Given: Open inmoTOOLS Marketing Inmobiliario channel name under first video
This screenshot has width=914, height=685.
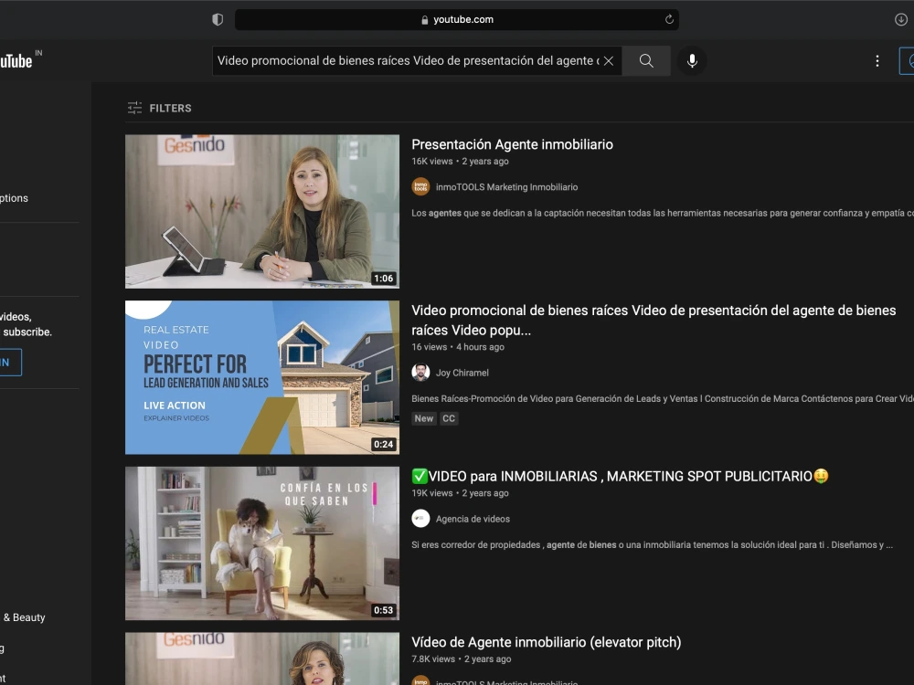Looking at the screenshot, I should [x=506, y=187].
